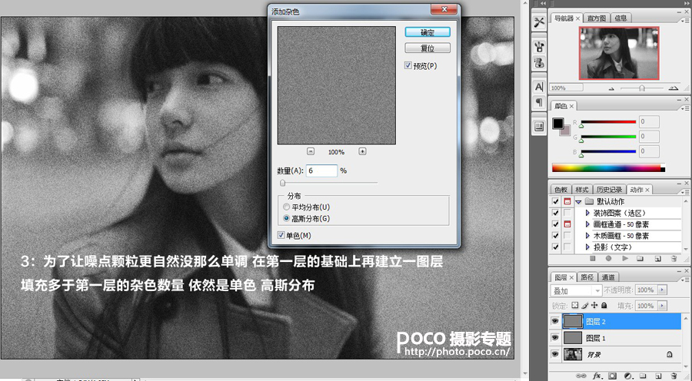Screen dimensions: 692x381
Task: Open the Brushes panel dock icon
Action: 539,46
